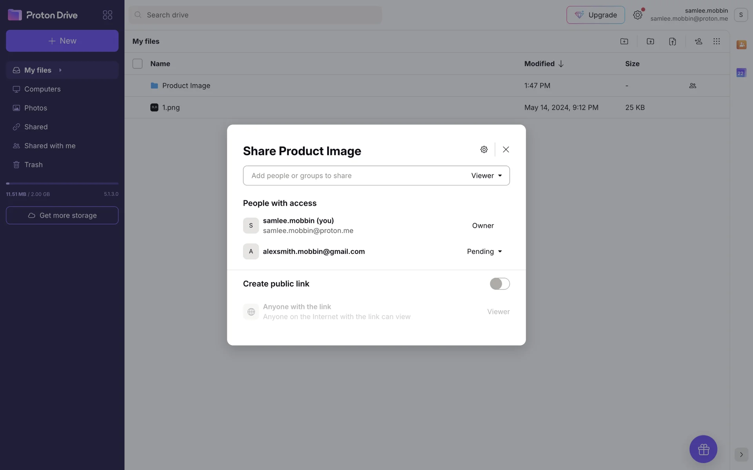Screen dimensions: 753x470
Task: Click the create new folder toolbar icon
Action: [624, 41]
